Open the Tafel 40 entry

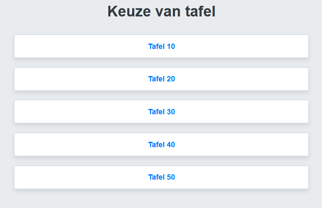[161, 145]
